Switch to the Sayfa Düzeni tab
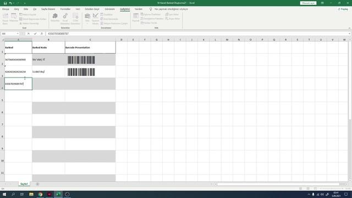 tap(48, 9)
